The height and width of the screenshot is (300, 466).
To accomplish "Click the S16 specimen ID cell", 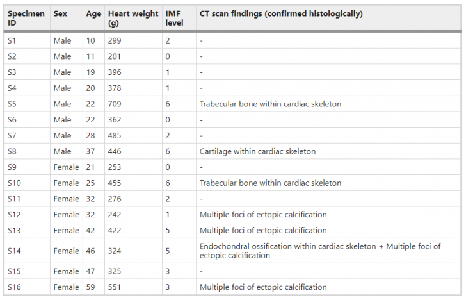I will pos(15,287).
